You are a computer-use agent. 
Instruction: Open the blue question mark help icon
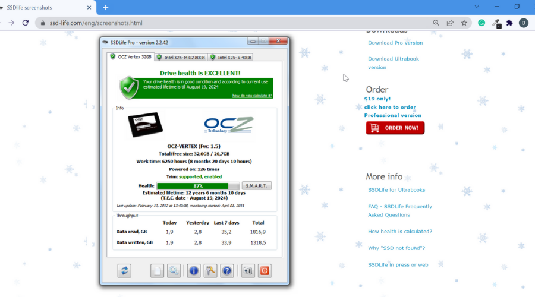[x=227, y=271]
